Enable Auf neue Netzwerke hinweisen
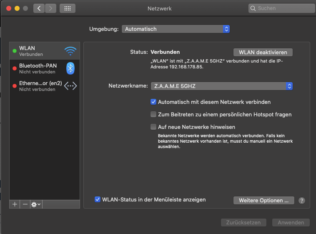316x234 pixels. coord(153,127)
